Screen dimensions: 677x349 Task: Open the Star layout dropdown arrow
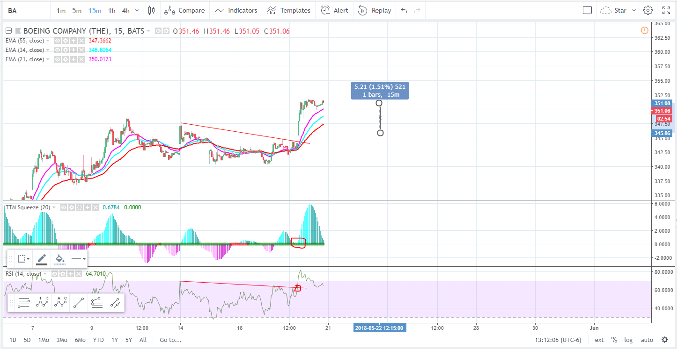pos(634,10)
